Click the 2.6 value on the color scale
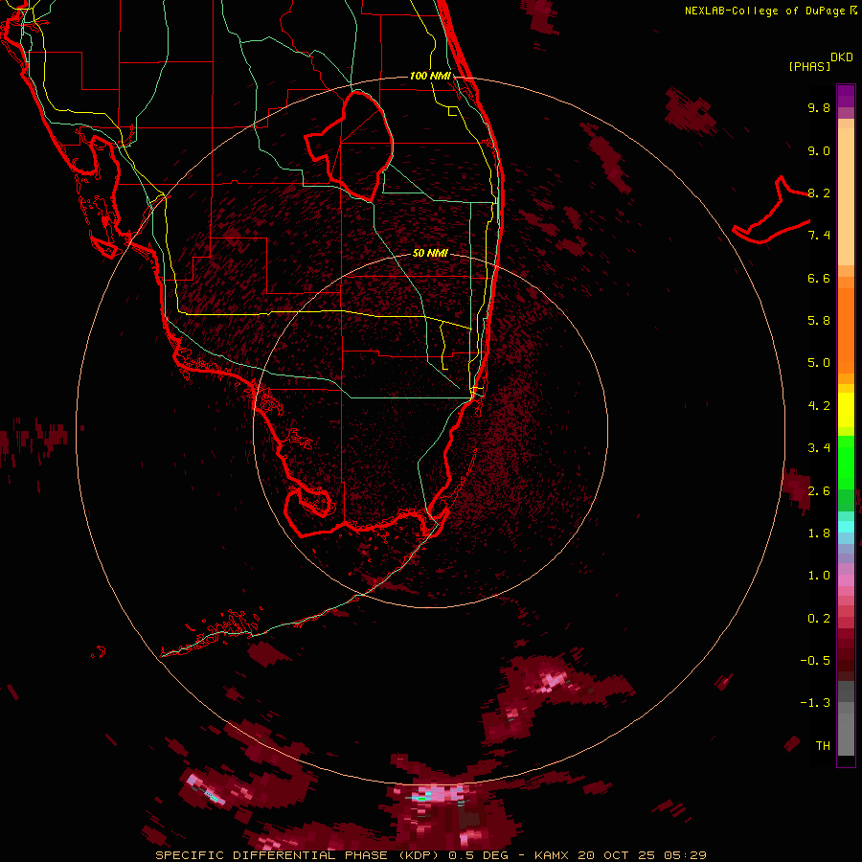 pyautogui.click(x=819, y=491)
